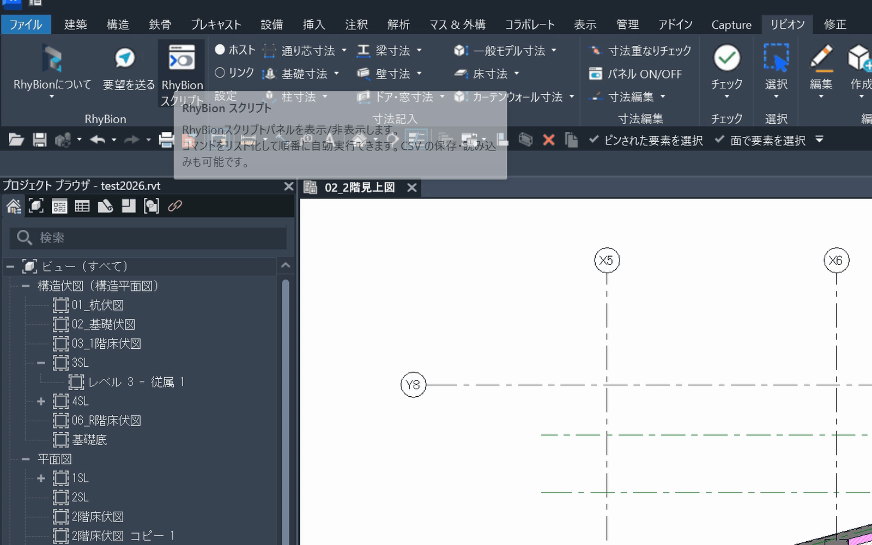This screenshot has width=872, height=545.
Task: Open the RhyBionについて info icon
Action: coord(52,58)
